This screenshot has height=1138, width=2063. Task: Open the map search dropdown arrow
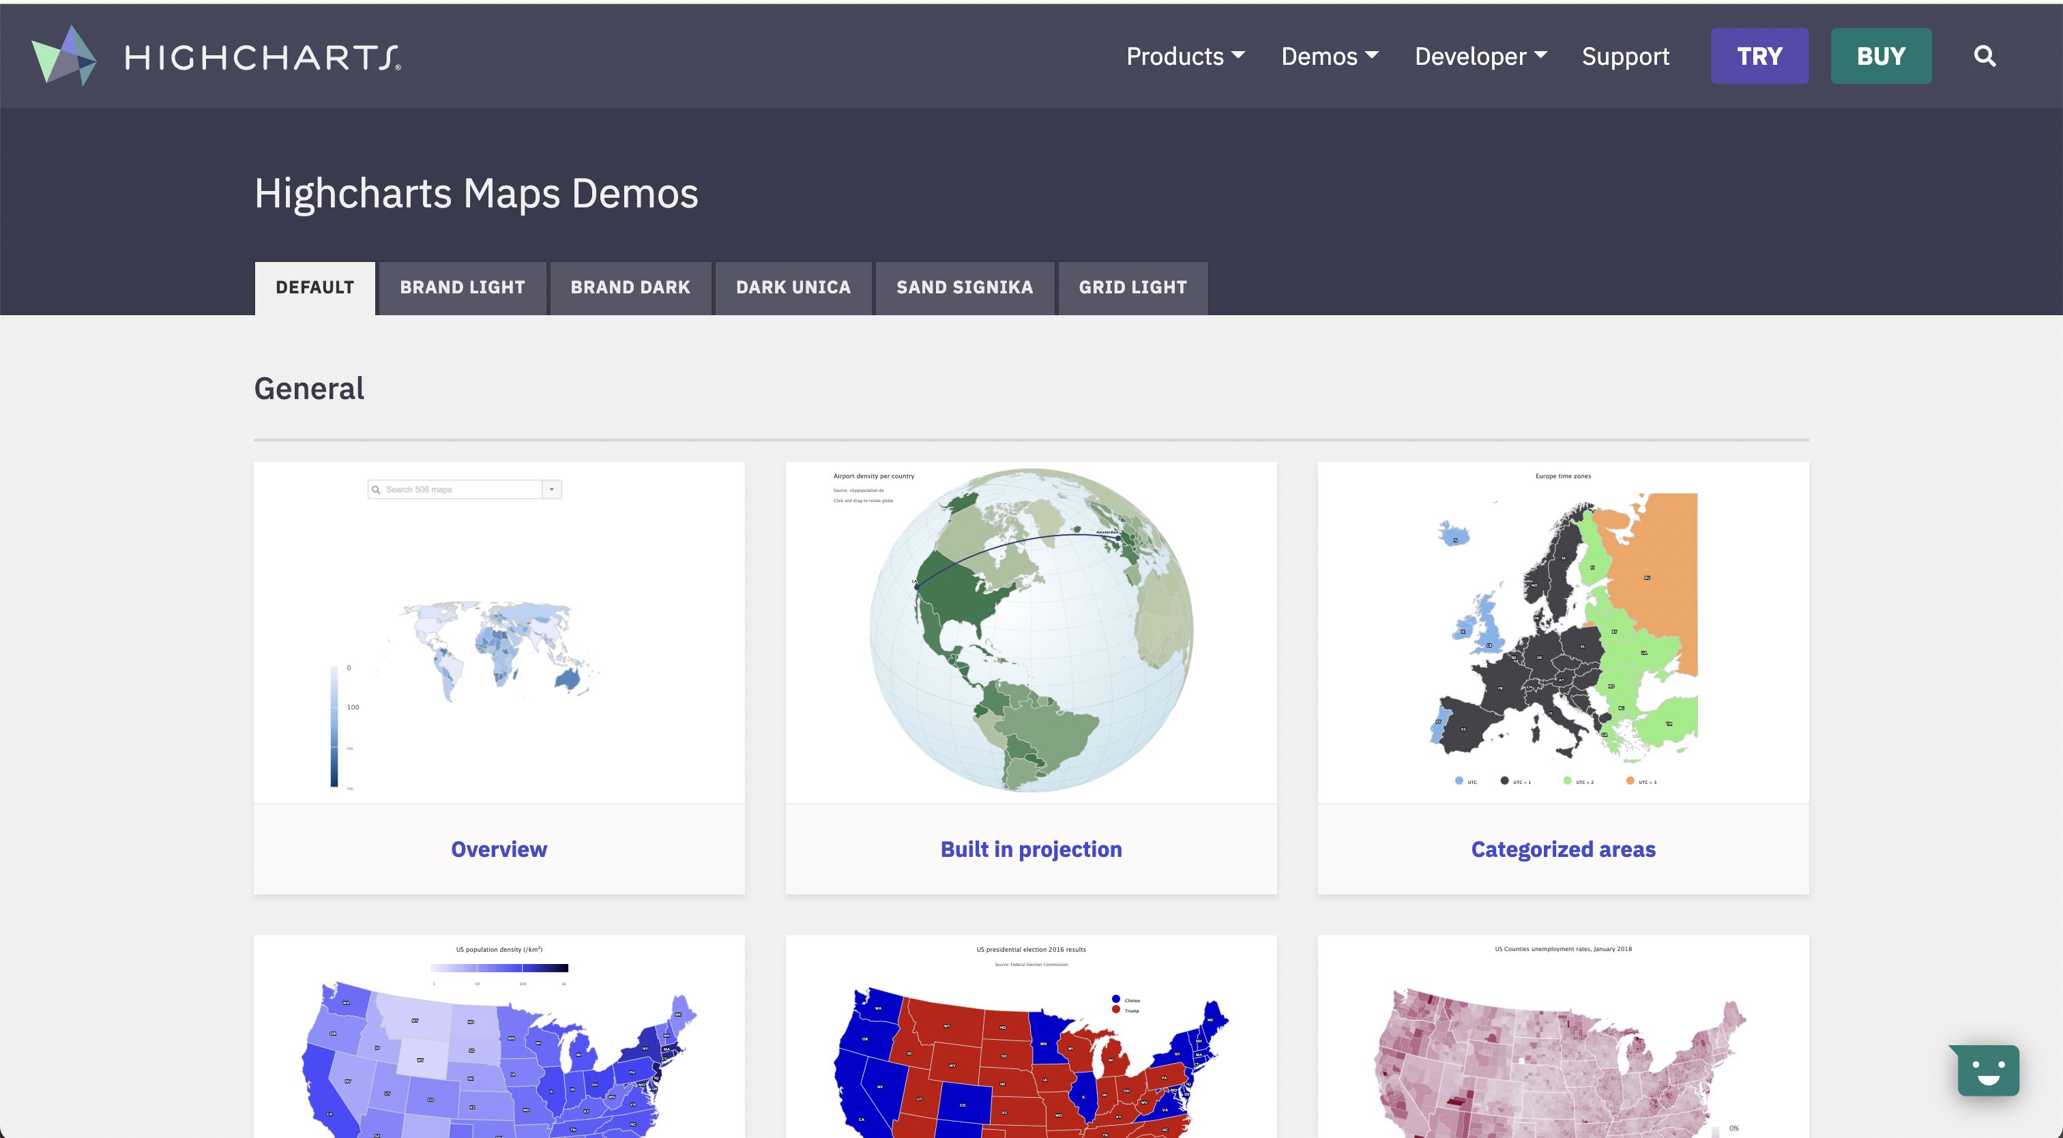point(552,489)
